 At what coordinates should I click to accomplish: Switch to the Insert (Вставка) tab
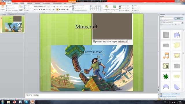click(16, 3)
